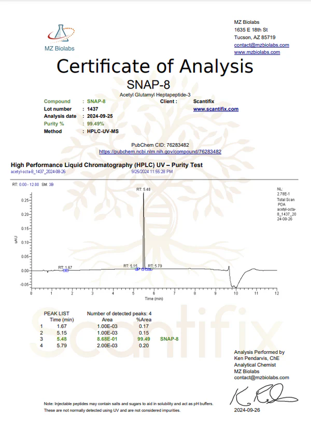
Task: Select peak 4 area value 2.00E-03
Action: pyautogui.click(x=107, y=345)
